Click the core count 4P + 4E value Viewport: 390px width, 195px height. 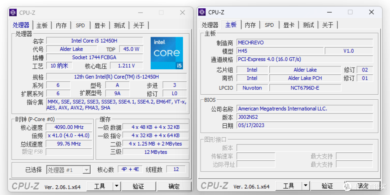coord(130,169)
